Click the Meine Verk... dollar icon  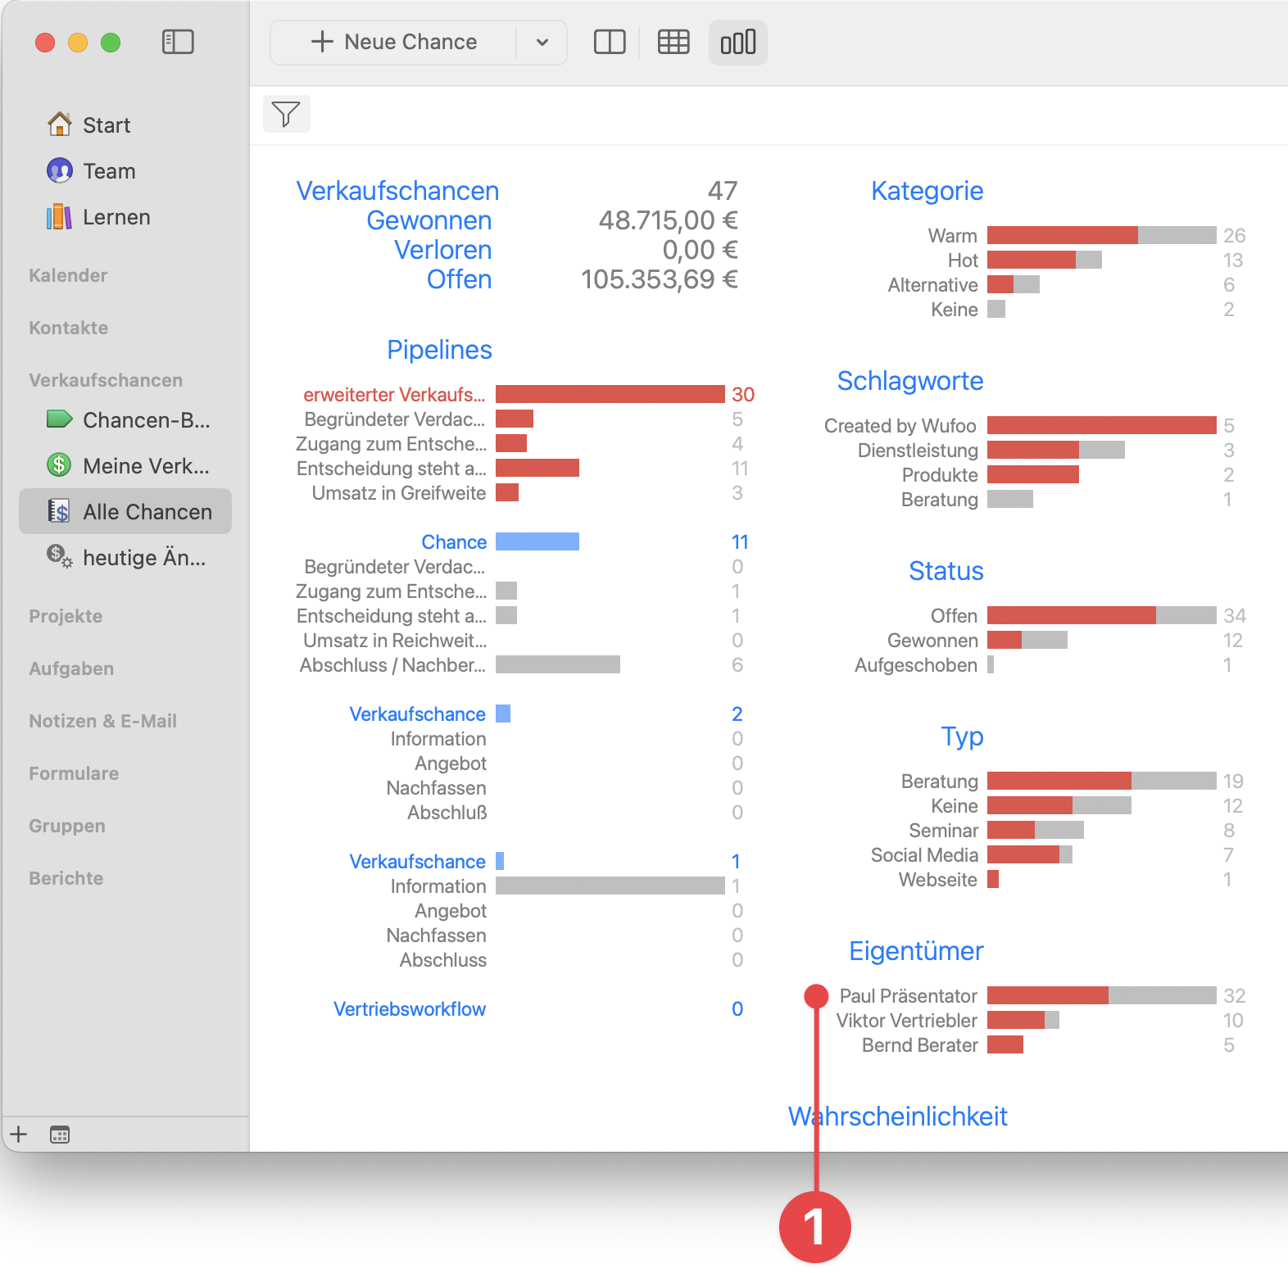click(x=59, y=465)
